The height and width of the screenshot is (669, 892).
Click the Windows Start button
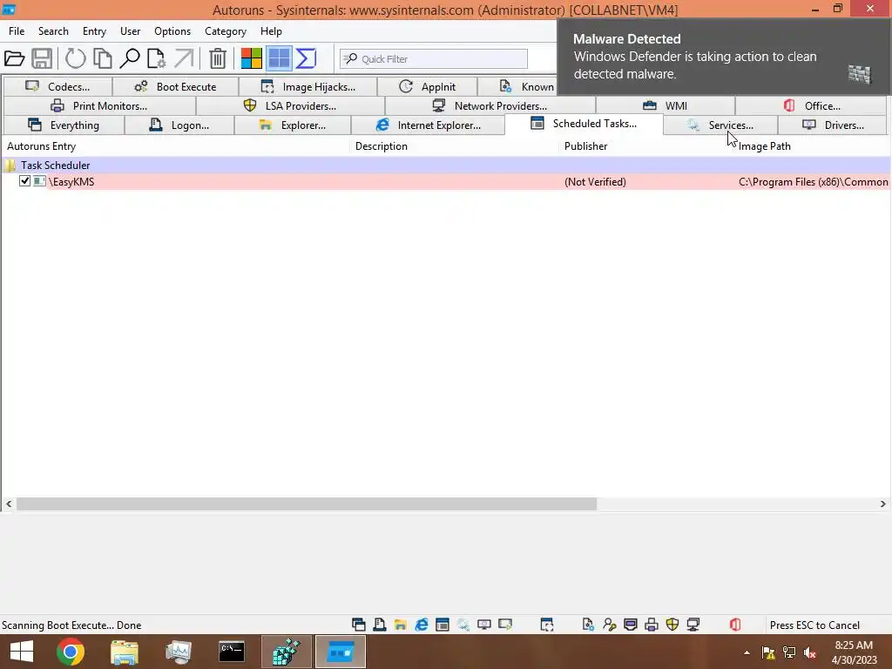tap(22, 652)
